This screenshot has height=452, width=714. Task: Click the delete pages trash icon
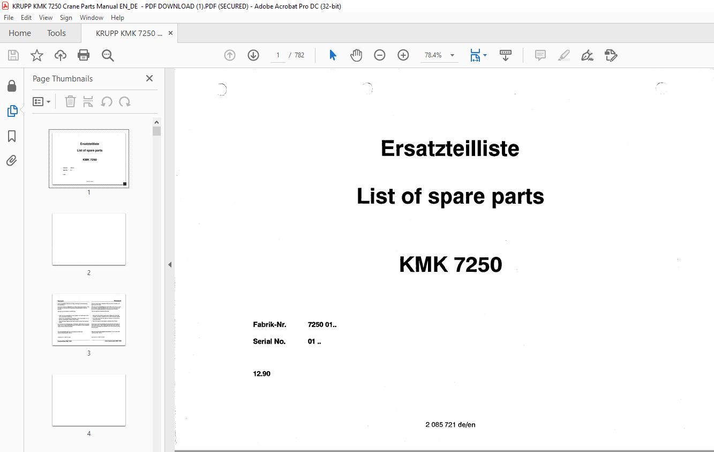tap(70, 101)
